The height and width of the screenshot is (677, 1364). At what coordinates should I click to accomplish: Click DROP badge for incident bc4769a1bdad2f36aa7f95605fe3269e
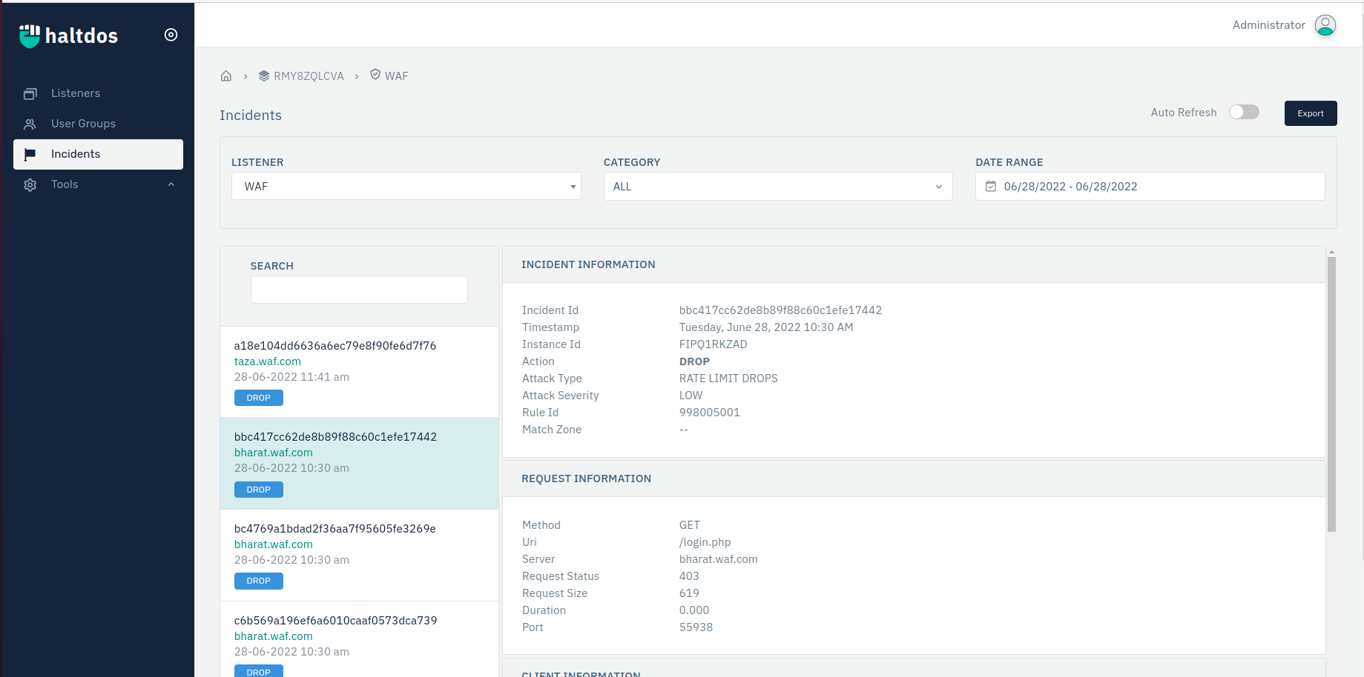259,581
